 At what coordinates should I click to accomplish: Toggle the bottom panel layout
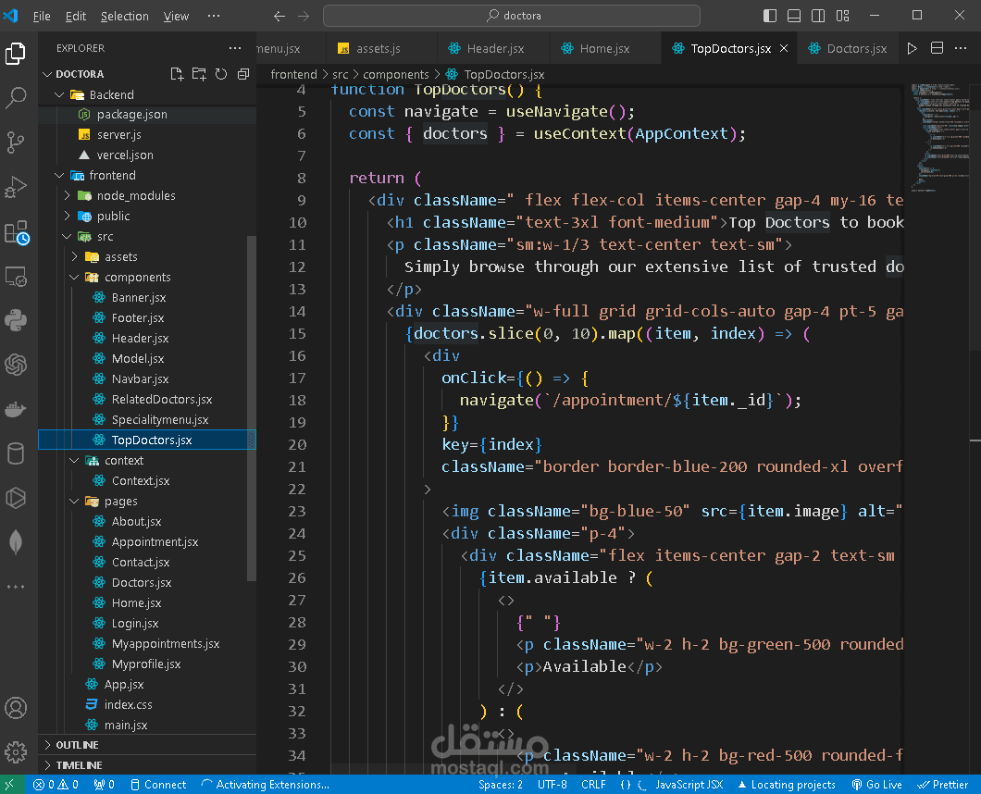tap(794, 16)
